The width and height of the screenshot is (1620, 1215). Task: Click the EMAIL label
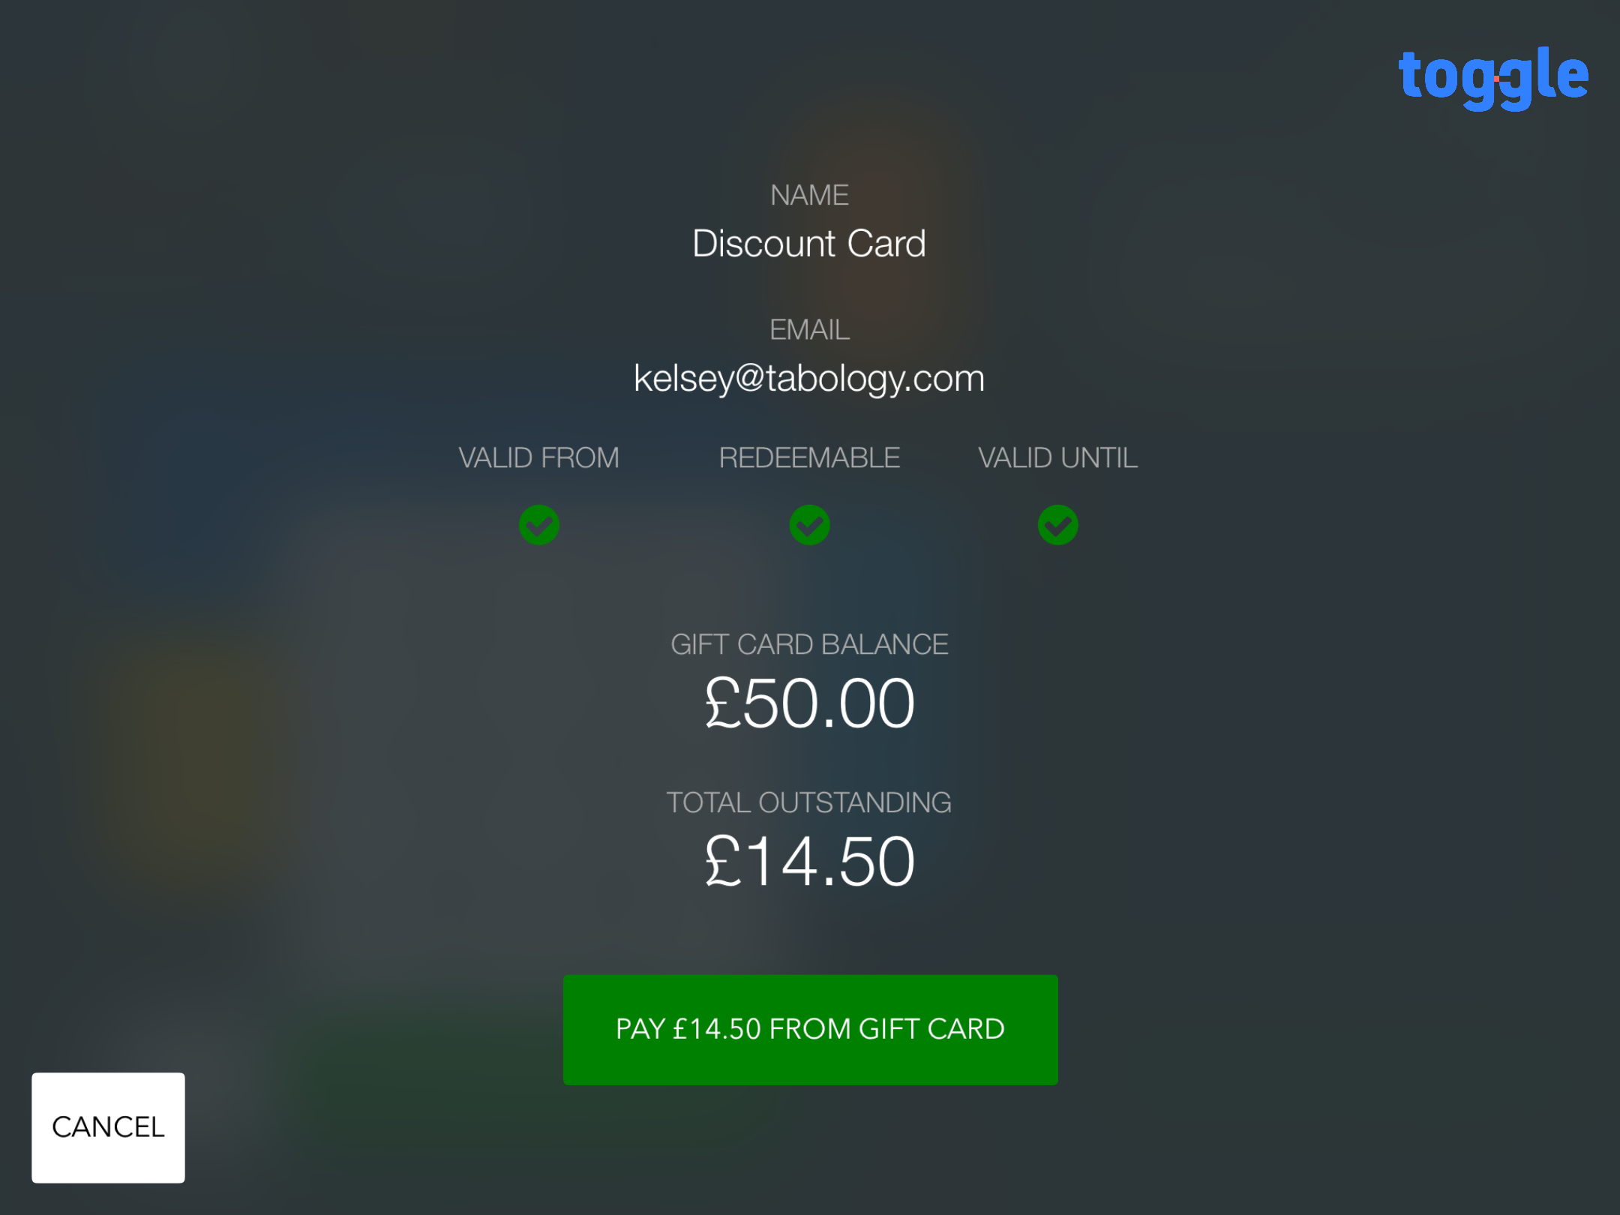809,330
